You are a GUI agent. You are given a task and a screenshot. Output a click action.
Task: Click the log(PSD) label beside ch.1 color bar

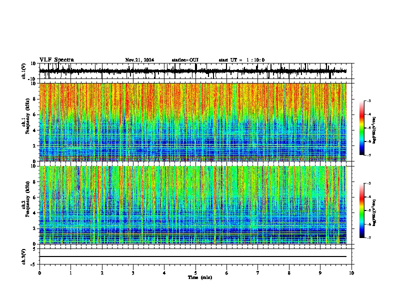pyautogui.click(x=374, y=130)
